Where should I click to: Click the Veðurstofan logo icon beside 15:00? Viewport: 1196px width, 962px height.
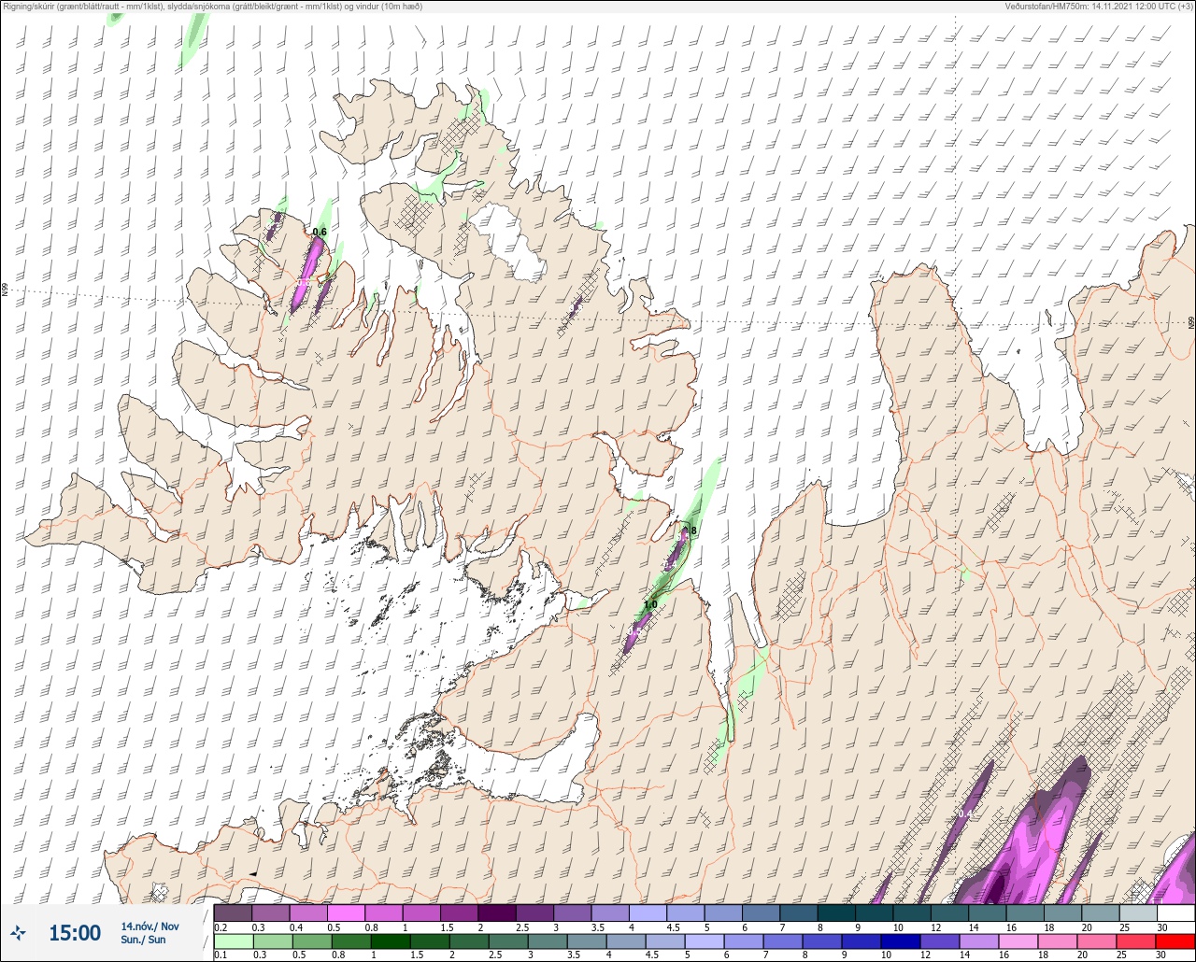tap(18, 932)
